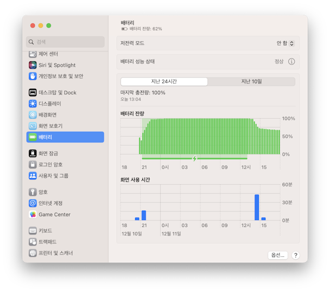Click the magnifier icon in search field
Viewport: 330px width, 292px height.
31,42
